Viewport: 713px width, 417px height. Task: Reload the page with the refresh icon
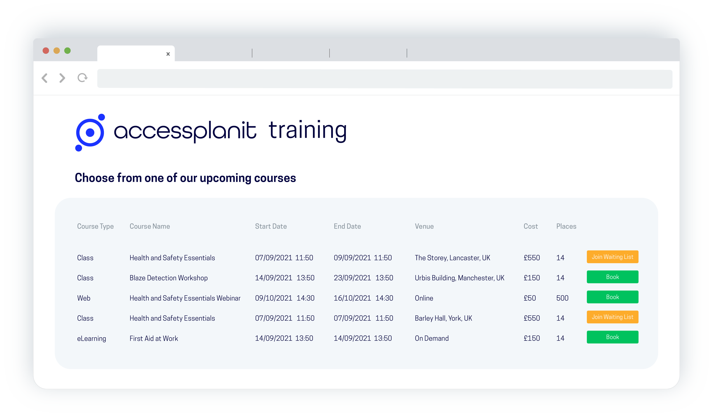point(82,78)
